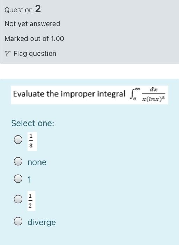Click the Not yet answered status text
Image resolution: width=179 pixels, height=245 pixels.
pyautogui.click(x=32, y=24)
